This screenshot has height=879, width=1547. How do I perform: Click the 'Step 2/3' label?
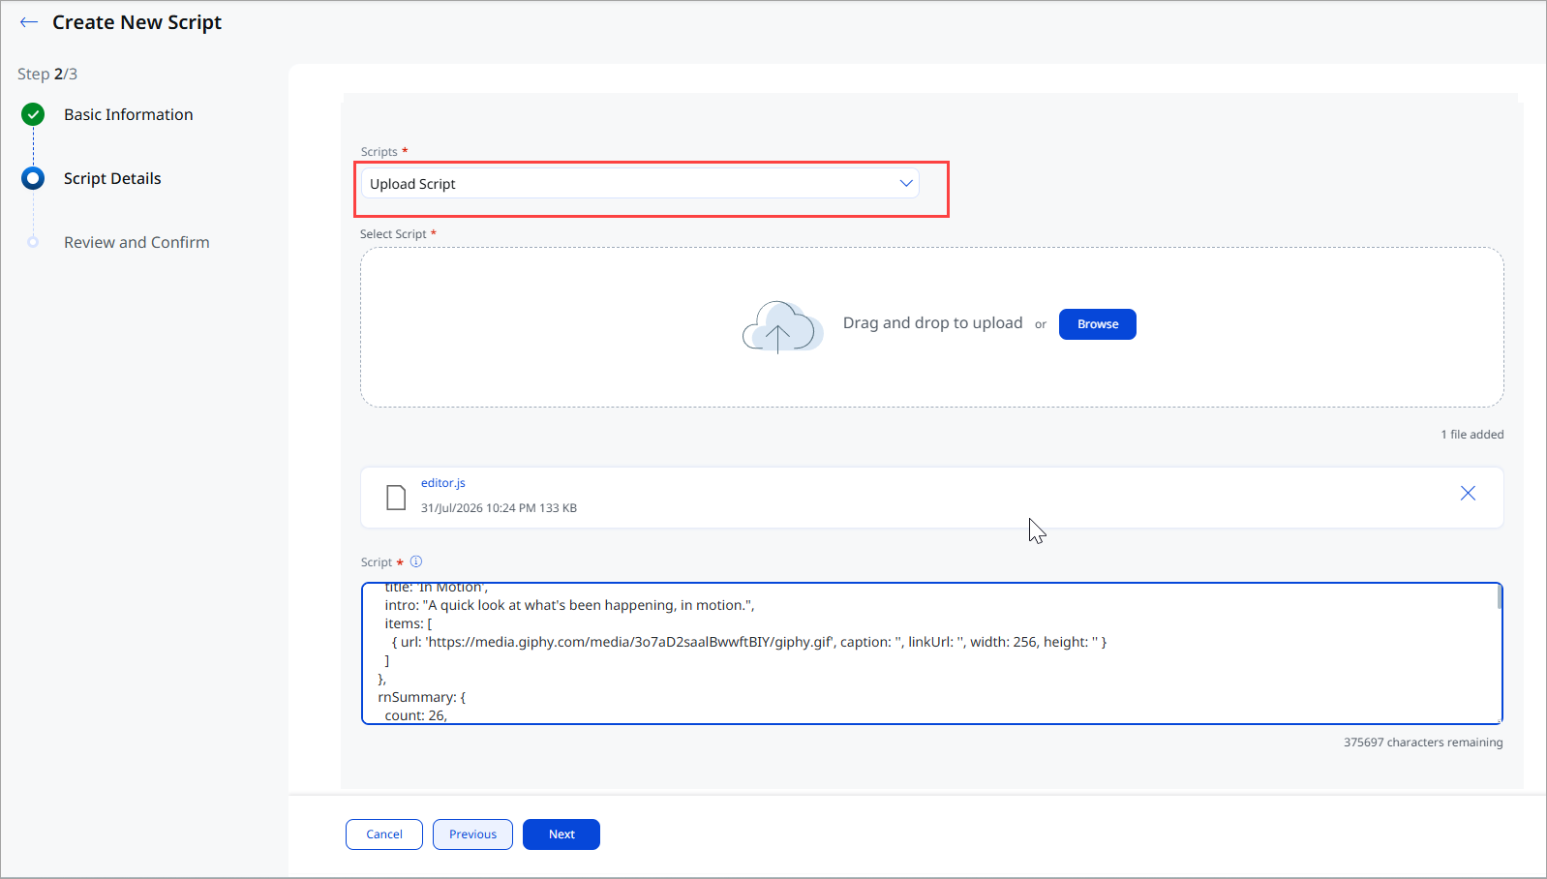tap(47, 74)
